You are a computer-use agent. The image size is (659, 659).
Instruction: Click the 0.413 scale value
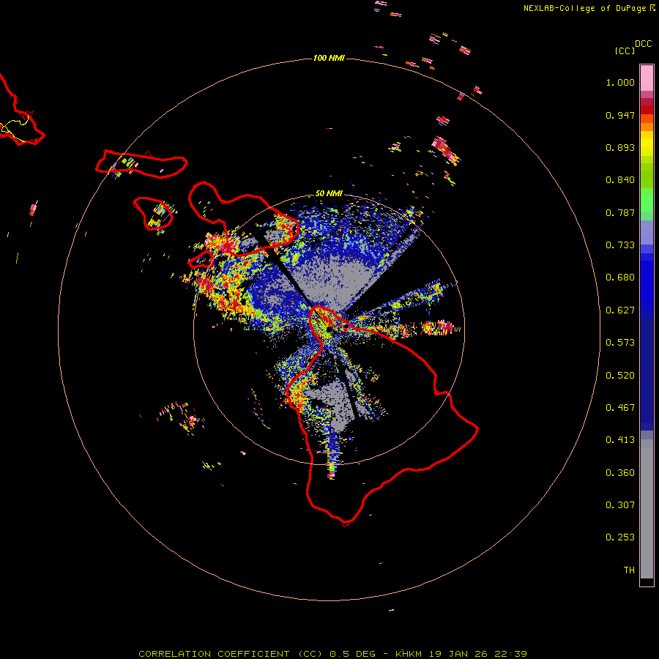click(620, 440)
